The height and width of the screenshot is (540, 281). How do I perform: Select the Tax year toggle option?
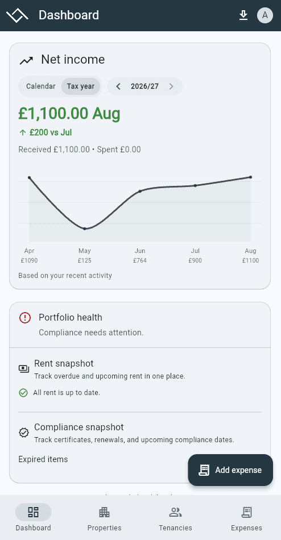(x=81, y=86)
